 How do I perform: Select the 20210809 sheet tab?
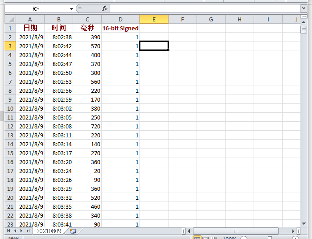click(49, 231)
